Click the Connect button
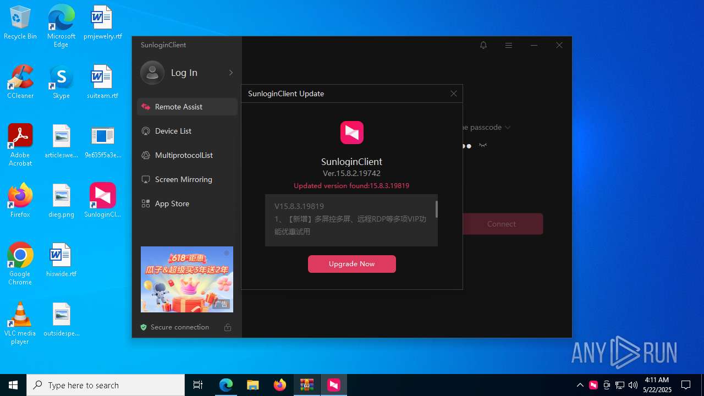This screenshot has height=396, width=704. click(x=502, y=224)
